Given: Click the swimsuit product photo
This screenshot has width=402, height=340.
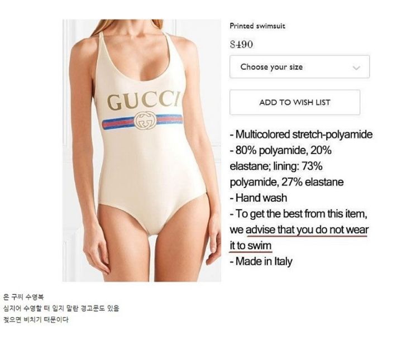Looking at the screenshot, I should [142, 151].
